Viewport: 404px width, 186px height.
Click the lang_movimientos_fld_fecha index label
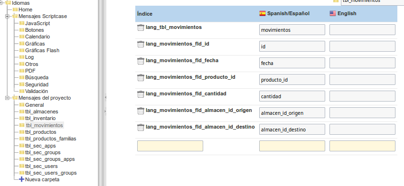pos(182,60)
